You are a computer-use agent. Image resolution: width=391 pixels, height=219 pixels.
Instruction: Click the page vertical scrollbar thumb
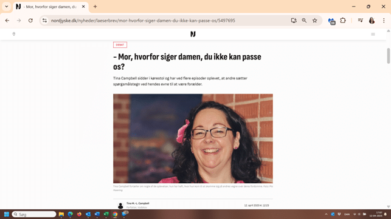pyautogui.click(x=388, y=56)
